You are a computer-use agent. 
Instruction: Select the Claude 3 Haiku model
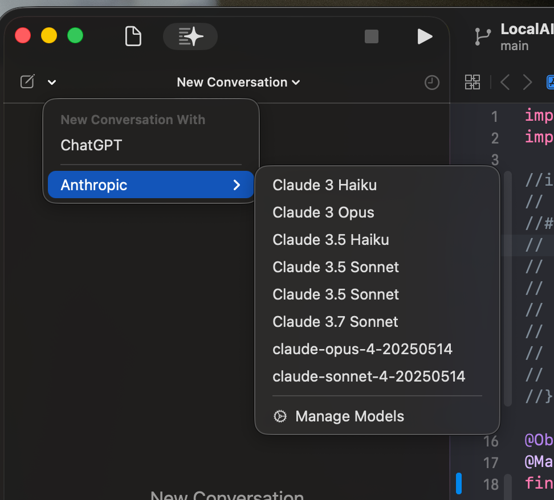(377, 185)
